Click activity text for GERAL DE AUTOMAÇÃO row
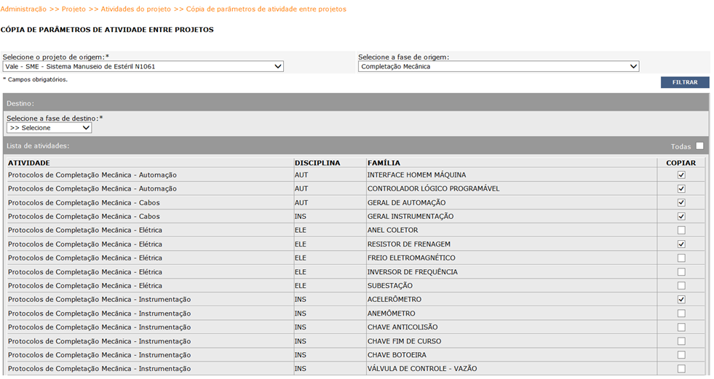 coord(84,202)
